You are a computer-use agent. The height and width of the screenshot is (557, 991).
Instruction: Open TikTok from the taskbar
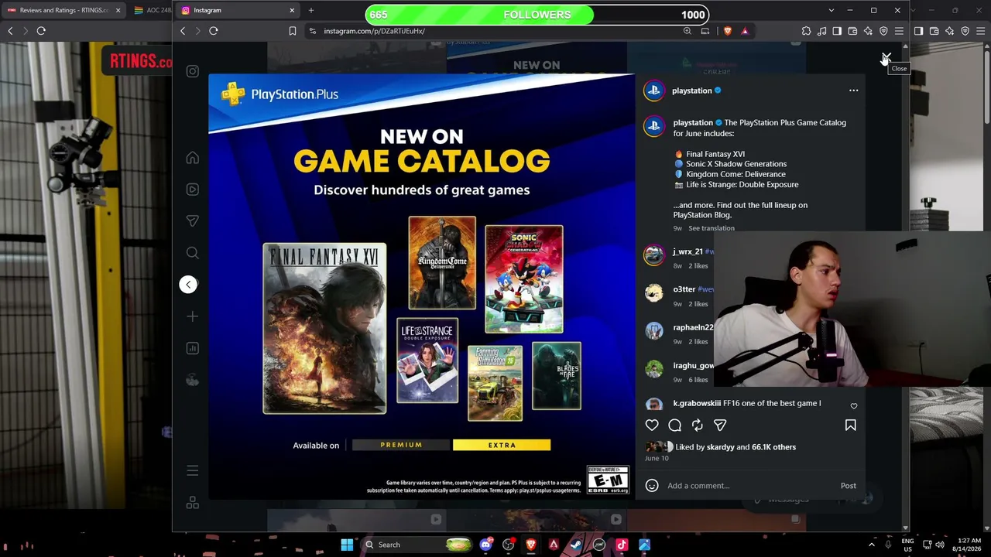(x=622, y=545)
